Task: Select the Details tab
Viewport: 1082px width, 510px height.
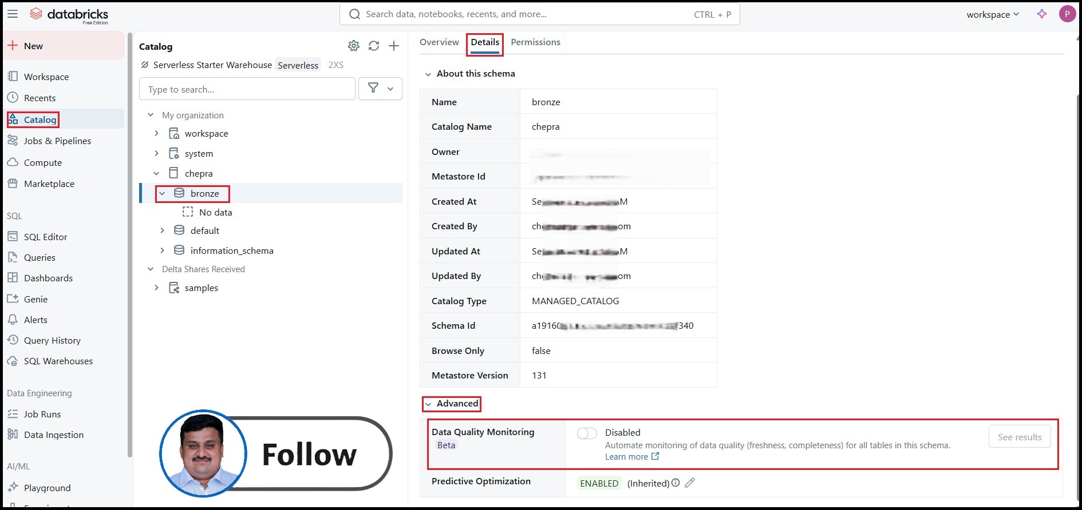Action: tap(485, 42)
